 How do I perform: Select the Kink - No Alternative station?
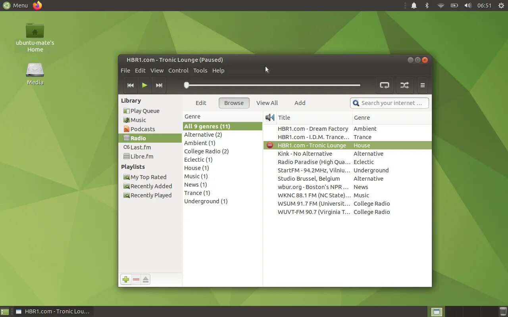coord(347,154)
